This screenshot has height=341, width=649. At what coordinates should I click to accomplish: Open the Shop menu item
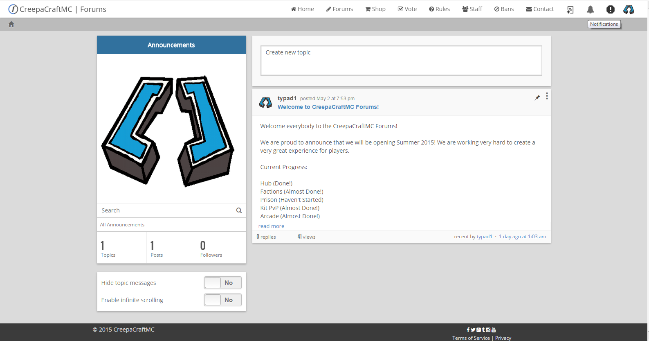pyautogui.click(x=375, y=9)
